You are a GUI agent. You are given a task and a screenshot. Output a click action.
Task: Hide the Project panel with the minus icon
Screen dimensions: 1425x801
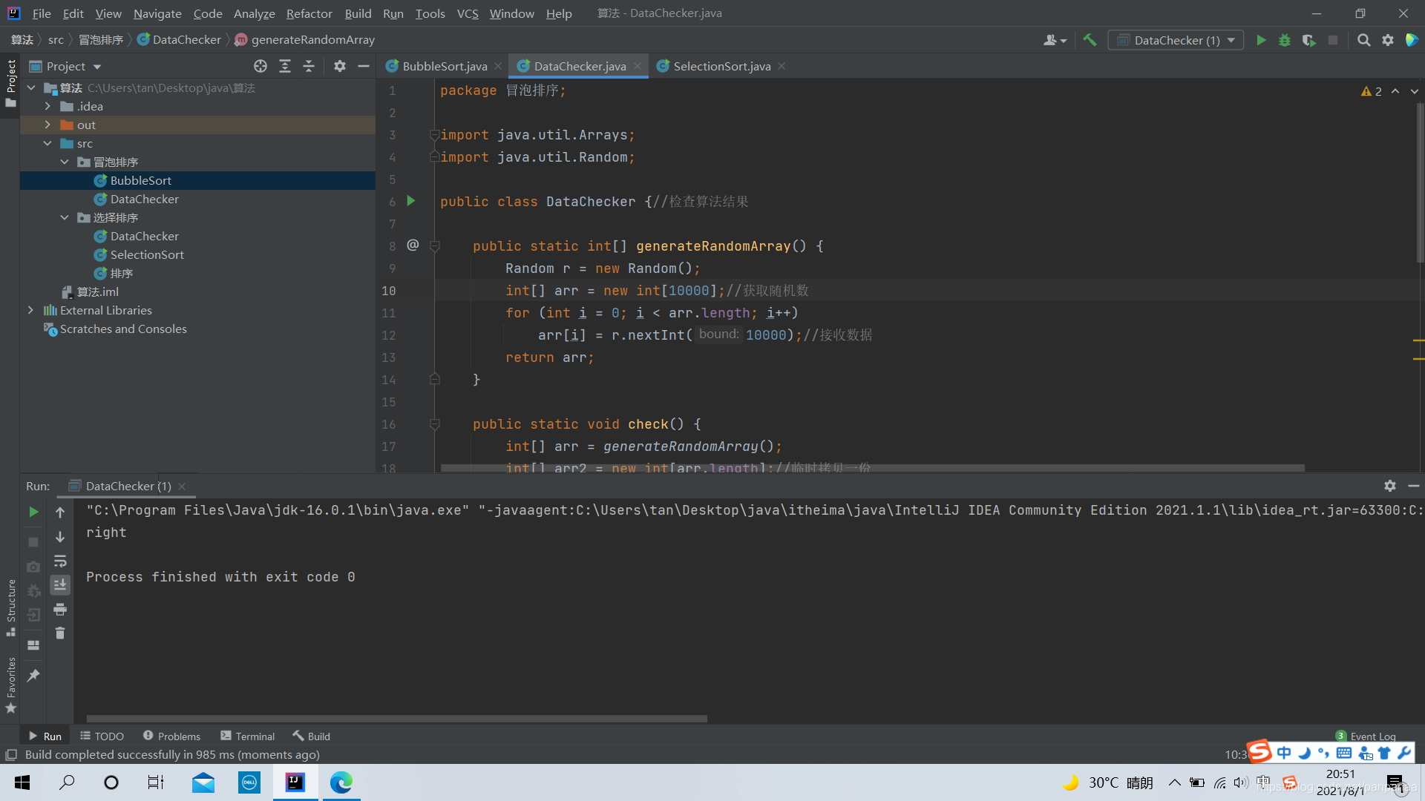(x=364, y=66)
